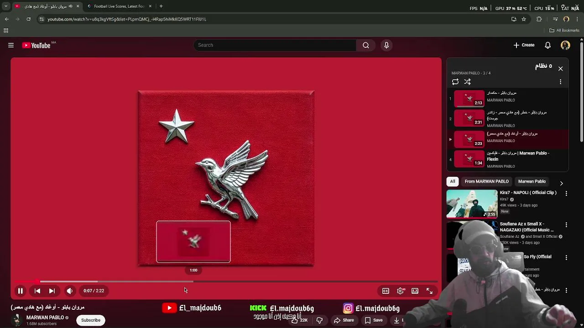584x328 pixels.
Task: Share the video
Action: (x=344, y=320)
